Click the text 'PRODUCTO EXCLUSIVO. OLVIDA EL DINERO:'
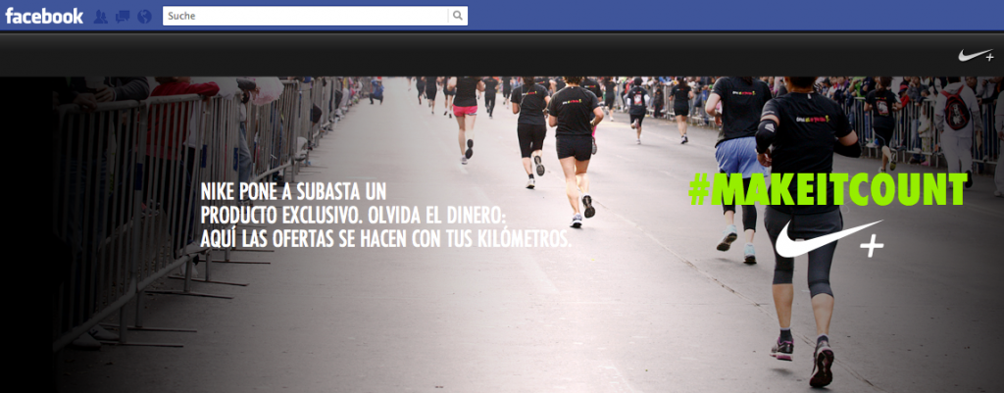 353,215
